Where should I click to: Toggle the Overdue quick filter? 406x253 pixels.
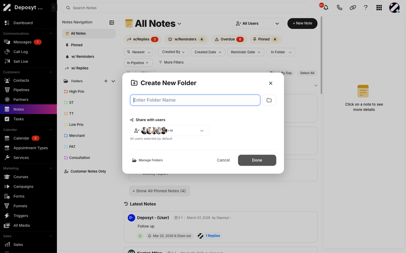pyautogui.click(x=229, y=39)
